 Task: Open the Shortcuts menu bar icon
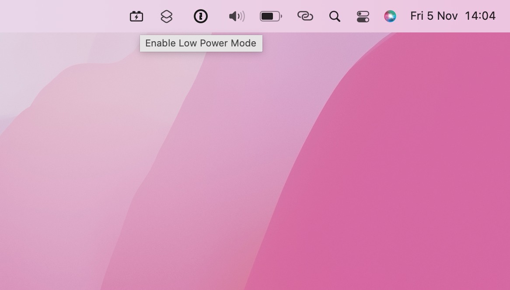167,16
